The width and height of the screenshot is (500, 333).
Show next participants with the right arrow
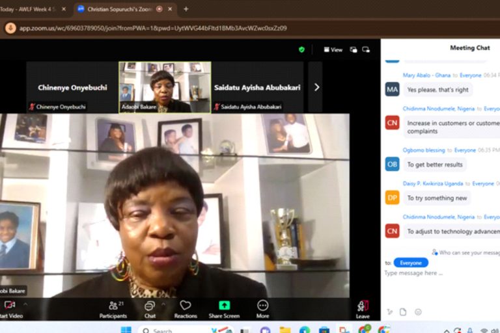(316, 87)
